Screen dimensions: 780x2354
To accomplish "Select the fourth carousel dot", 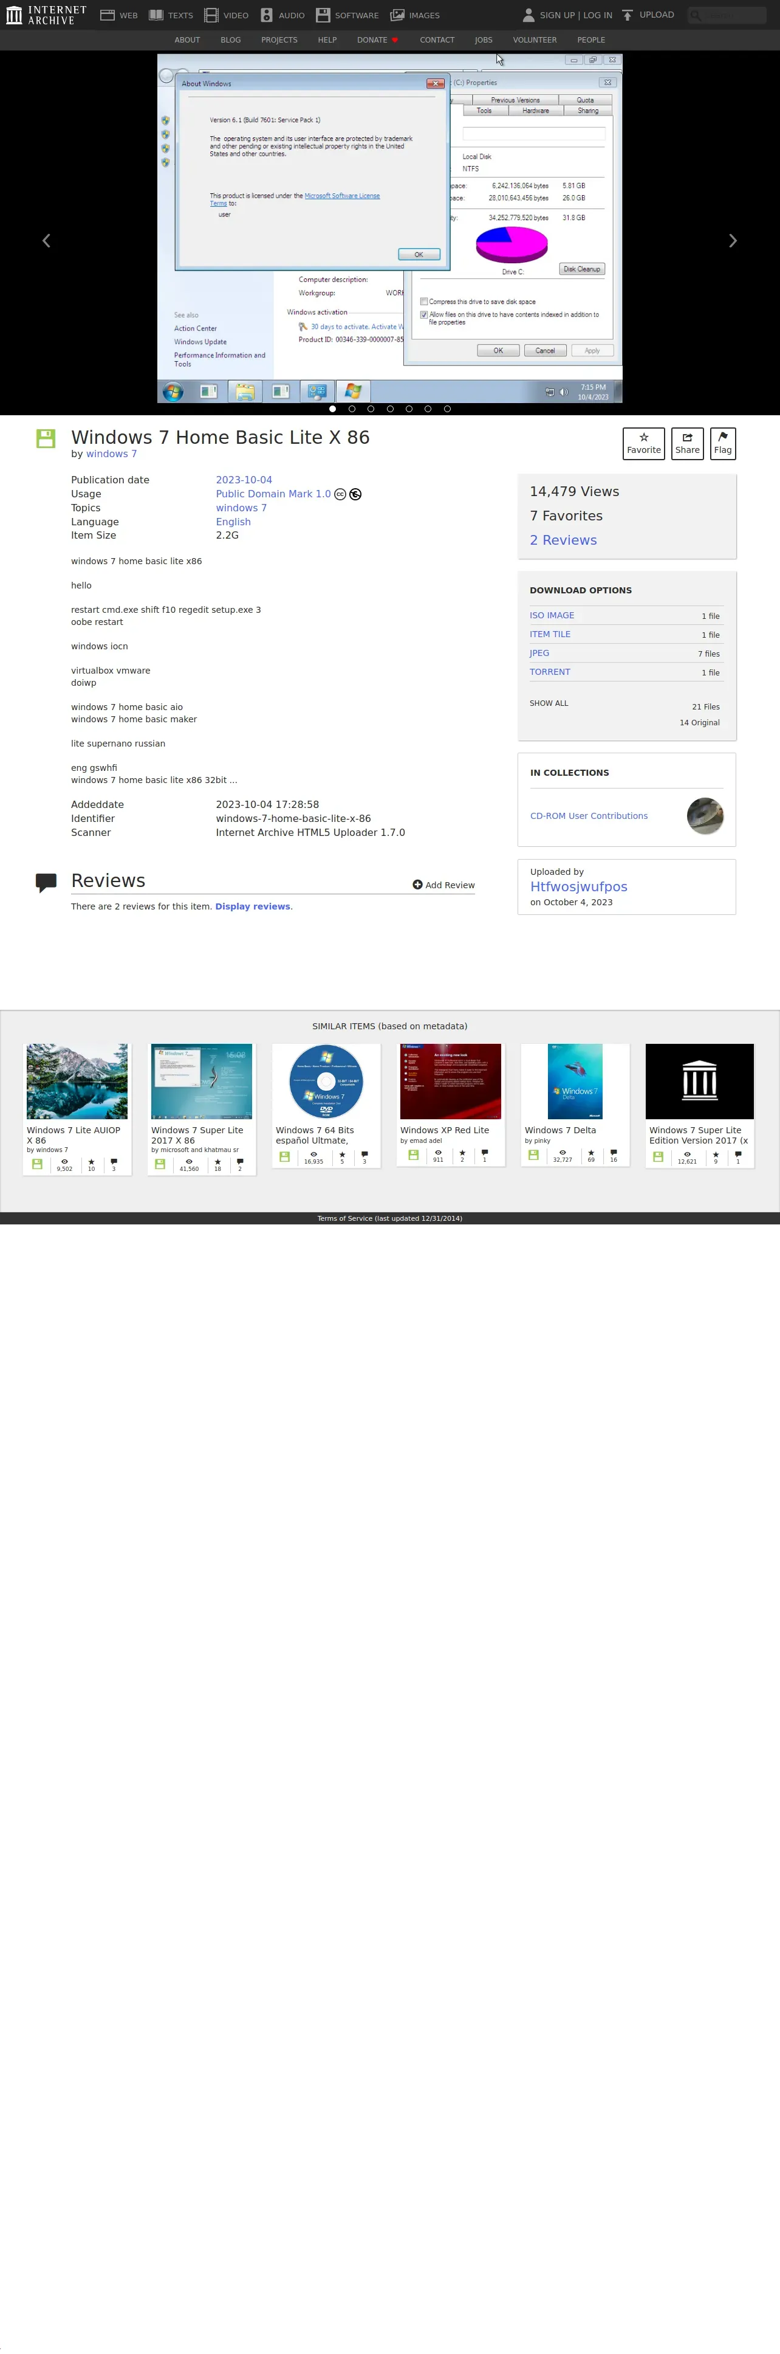I will click(390, 409).
